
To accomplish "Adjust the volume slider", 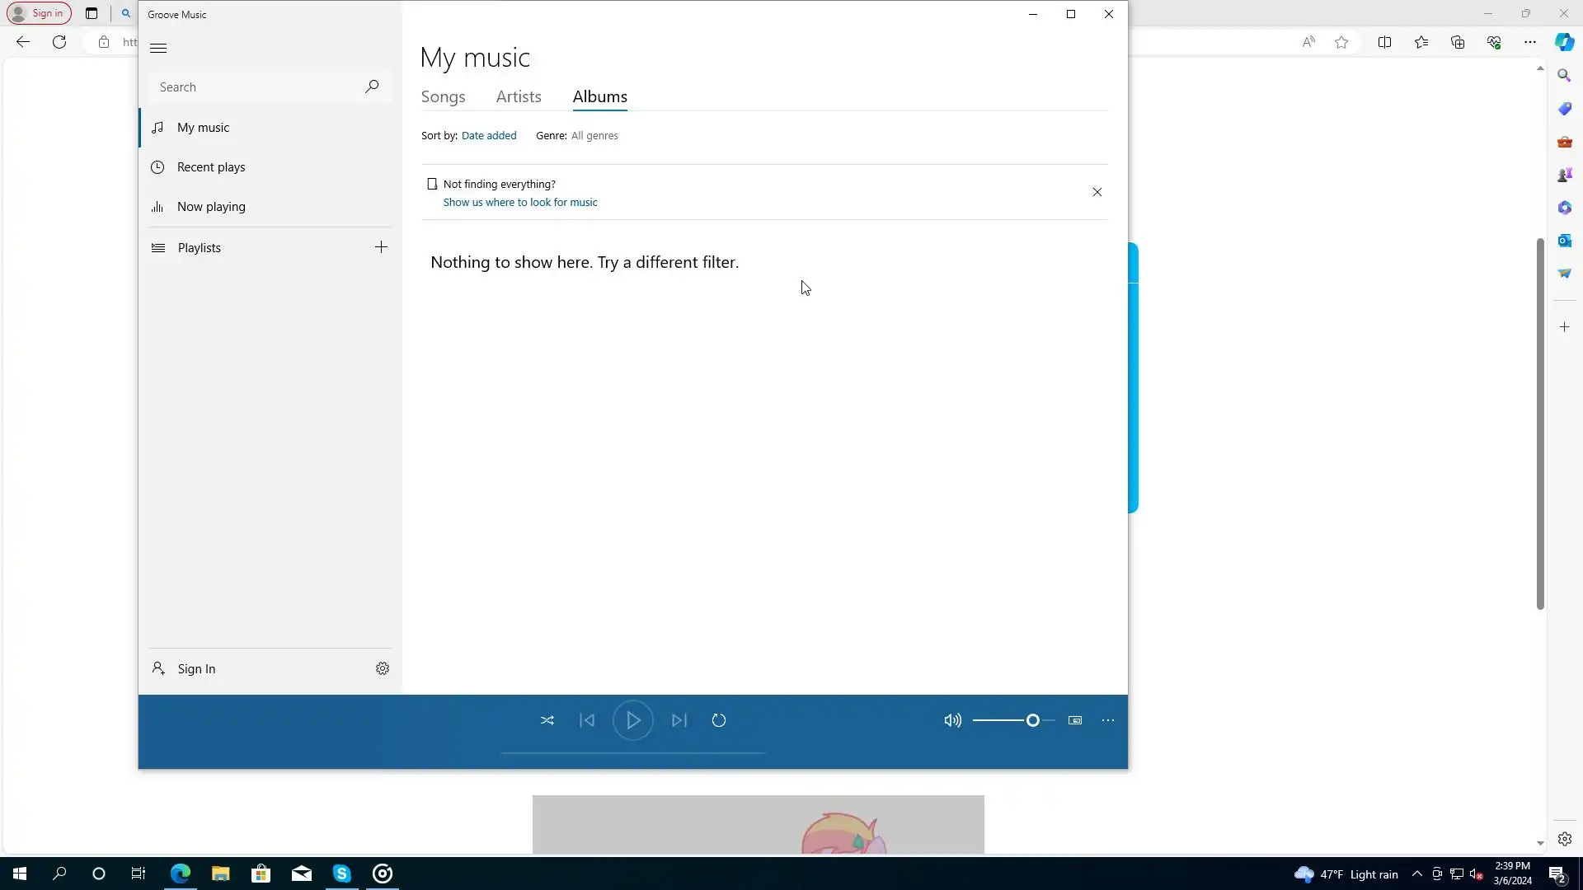I will (1032, 720).
